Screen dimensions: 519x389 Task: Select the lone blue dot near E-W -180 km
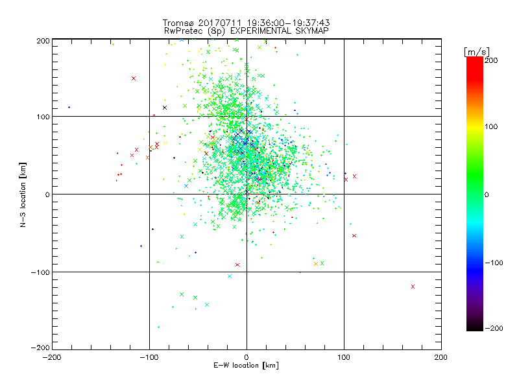(69, 107)
